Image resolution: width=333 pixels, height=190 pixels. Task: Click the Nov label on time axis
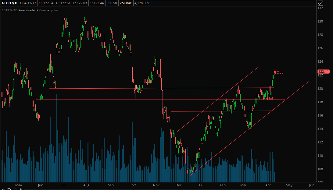[x=156, y=185]
